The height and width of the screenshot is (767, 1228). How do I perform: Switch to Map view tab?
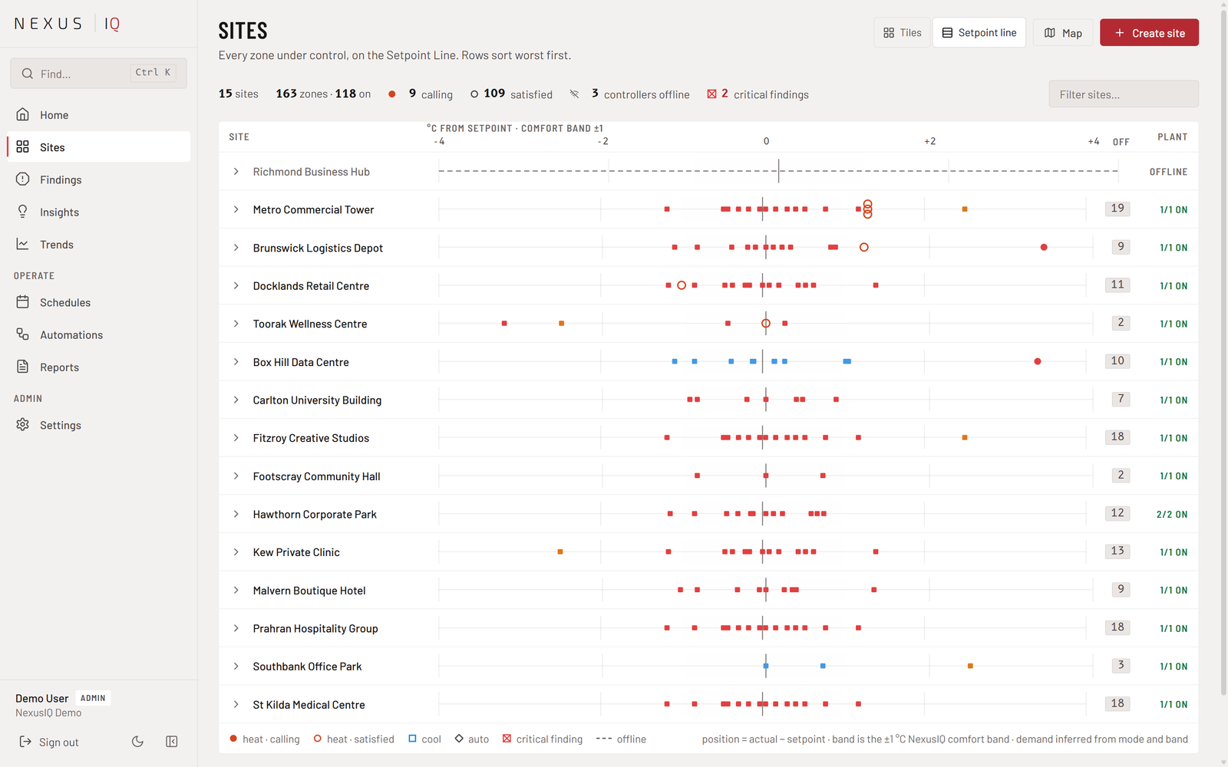(1063, 33)
